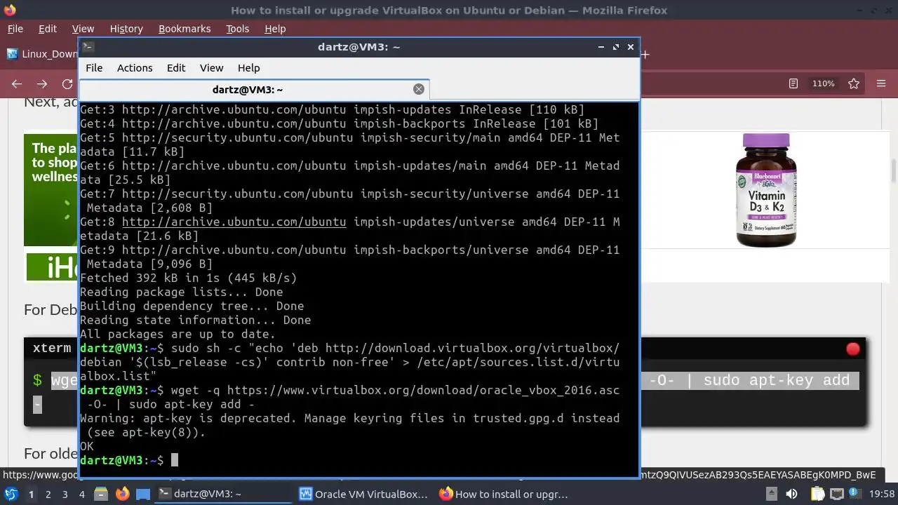The width and height of the screenshot is (898, 505).
Task: Open removable media tray icon
Action: point(772,494)
